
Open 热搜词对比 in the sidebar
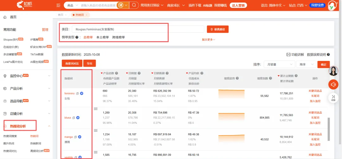[x=10, y=151]
